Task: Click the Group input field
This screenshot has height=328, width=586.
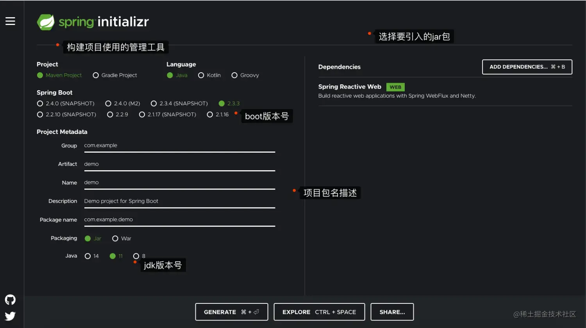Action: [180, 146]
